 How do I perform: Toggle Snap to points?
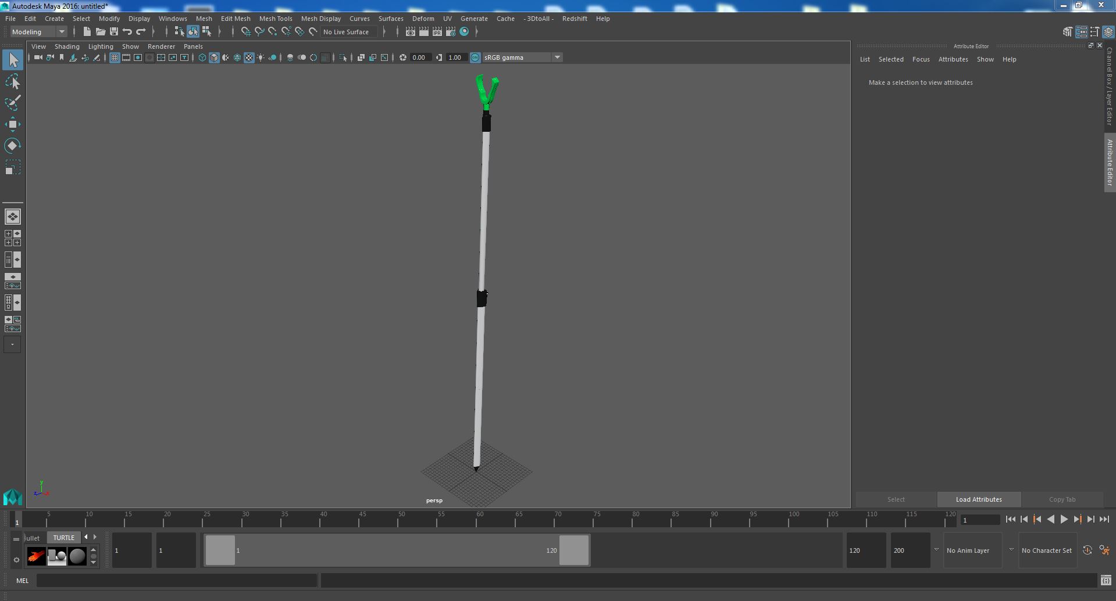(272, 32)
